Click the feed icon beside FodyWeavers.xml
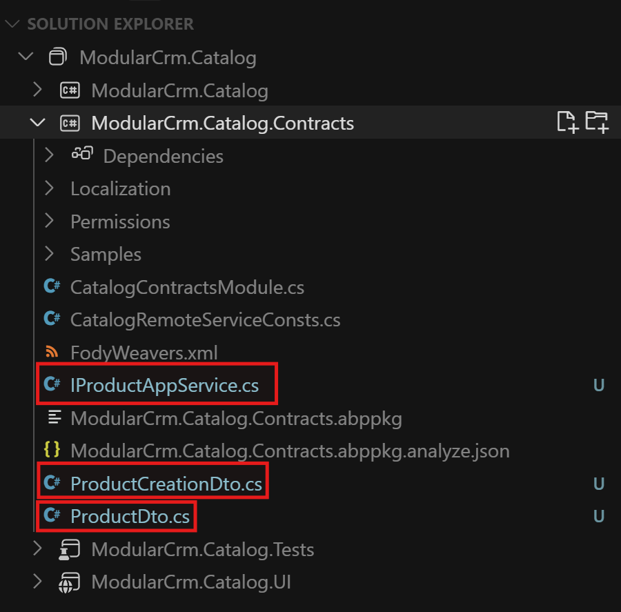621x612 pixels. pyautogui.click(x=53, y=352)
